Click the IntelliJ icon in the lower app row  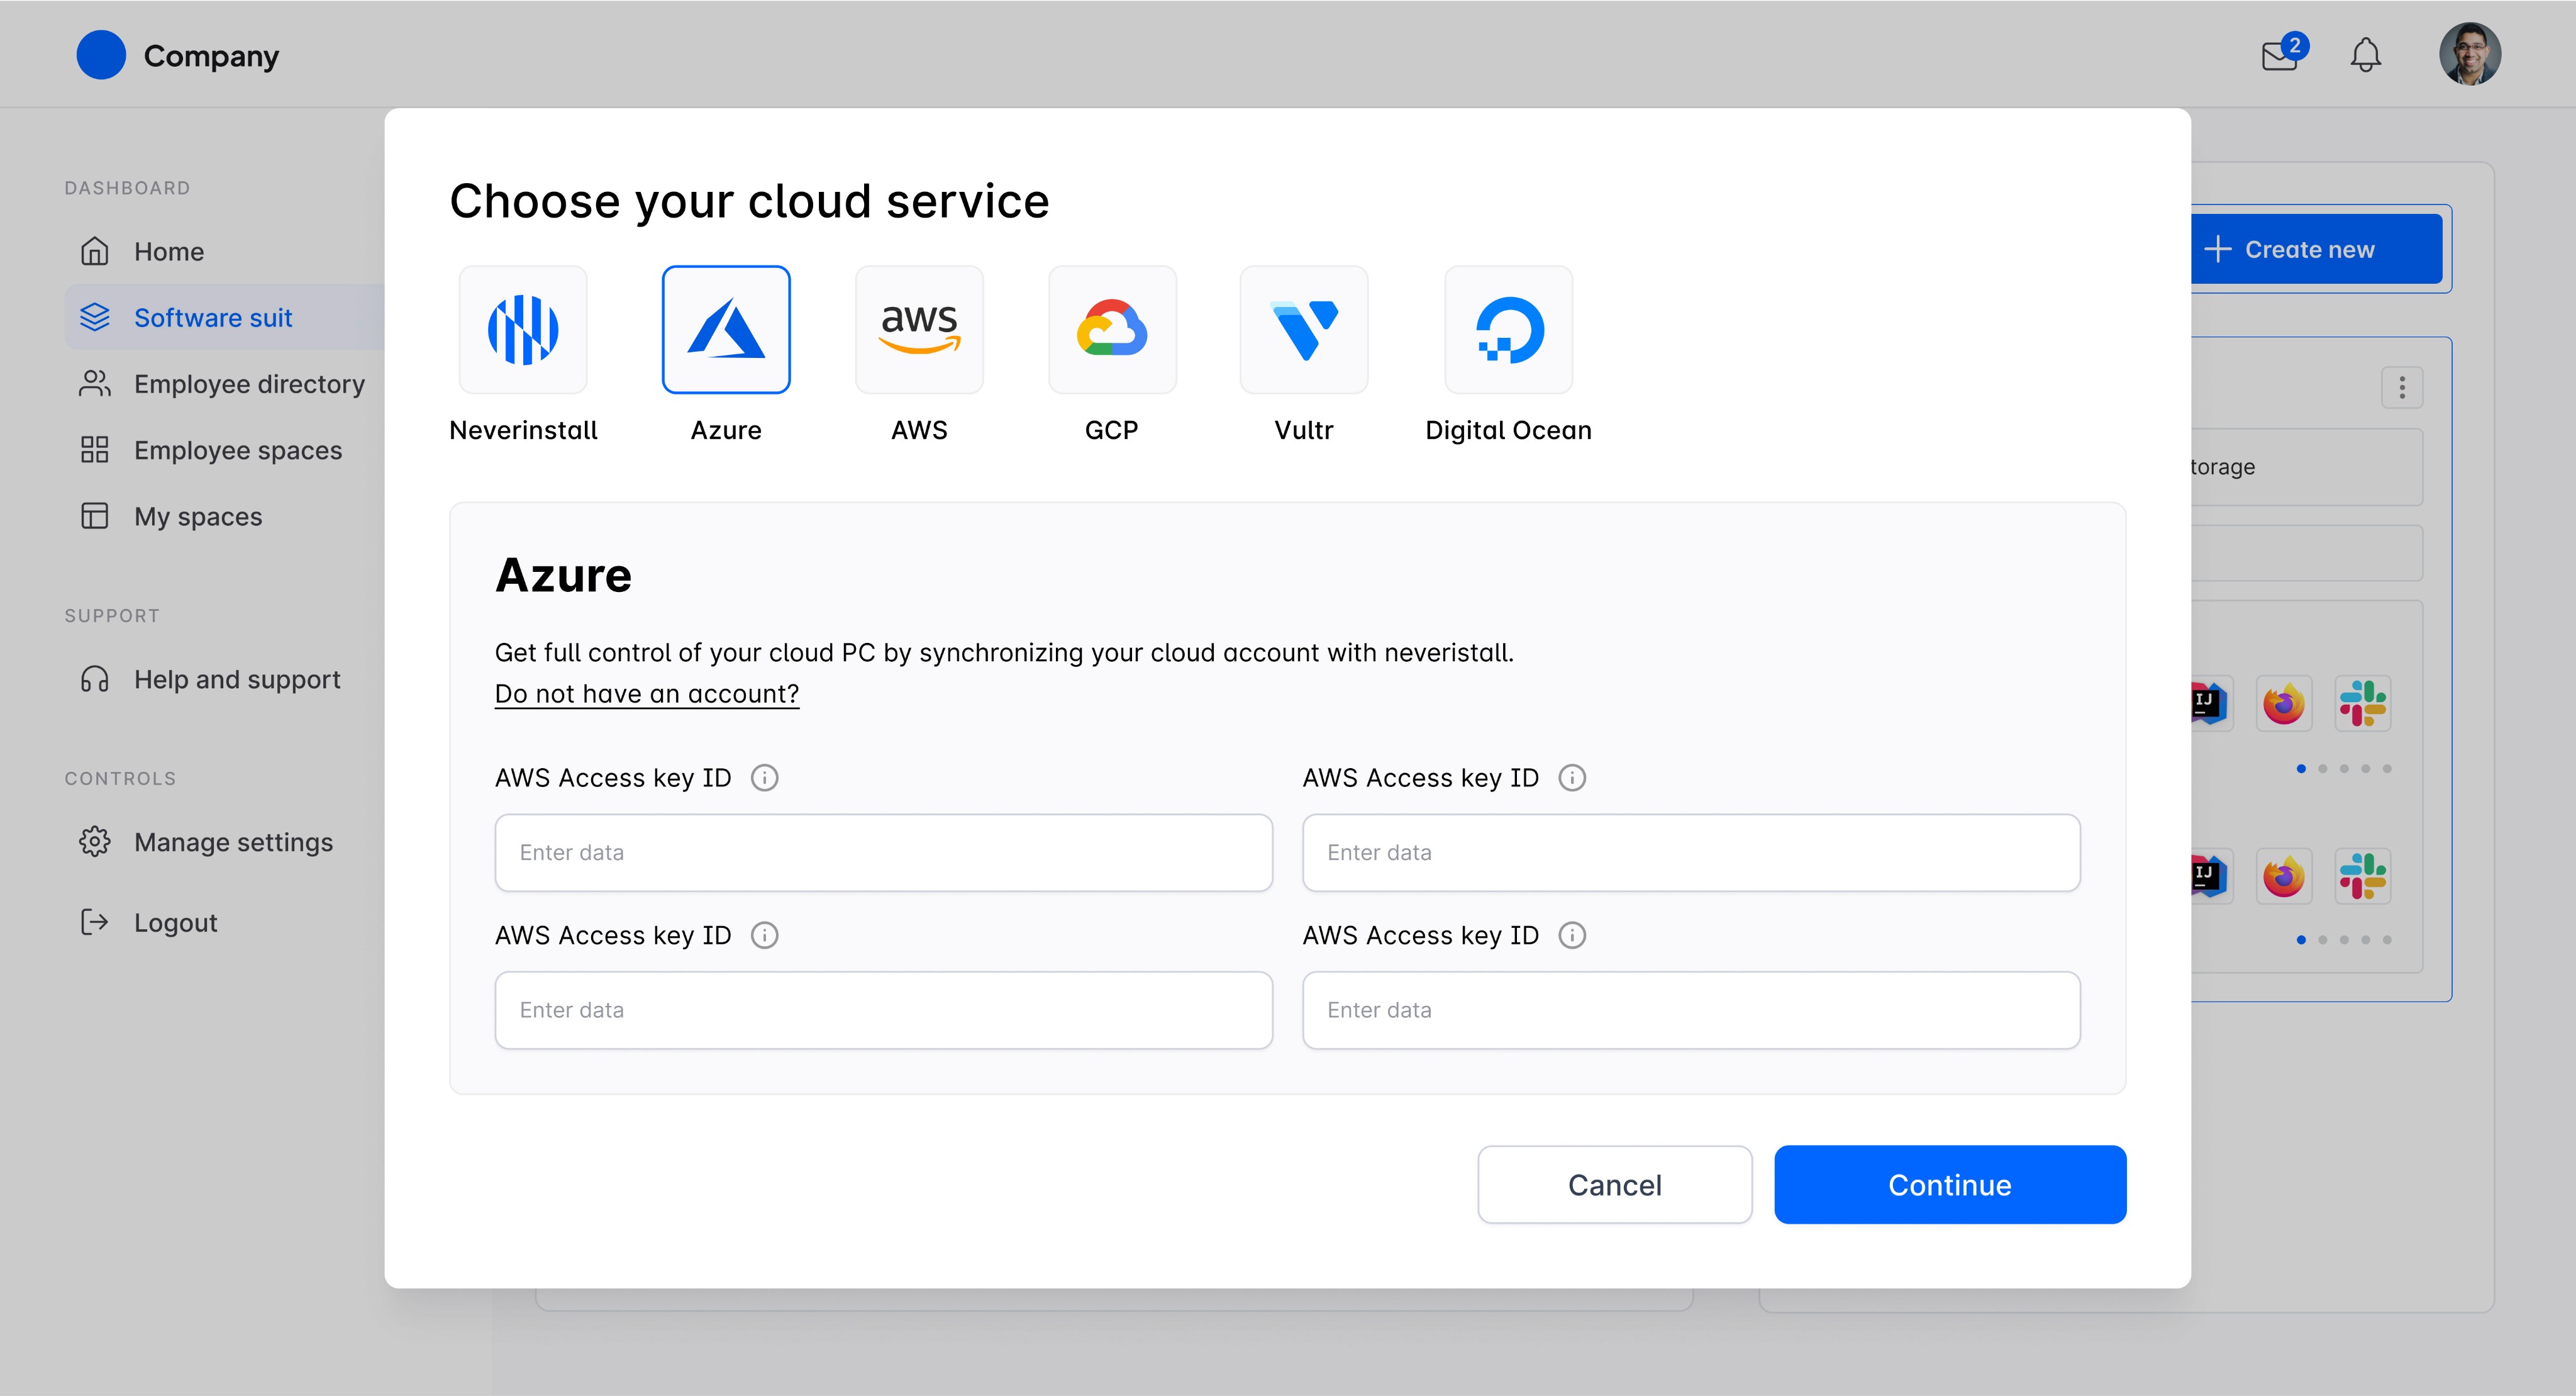pos(2212,876)
